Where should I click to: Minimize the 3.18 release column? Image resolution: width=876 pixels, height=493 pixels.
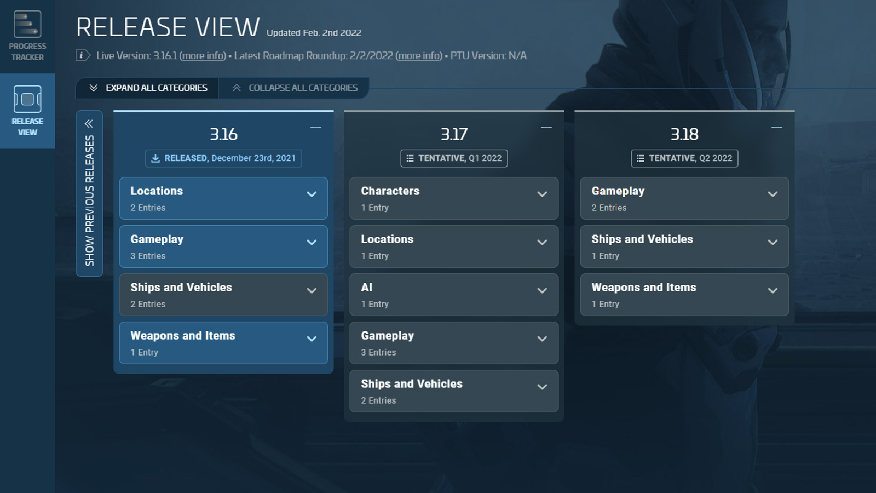coord(777,128)
